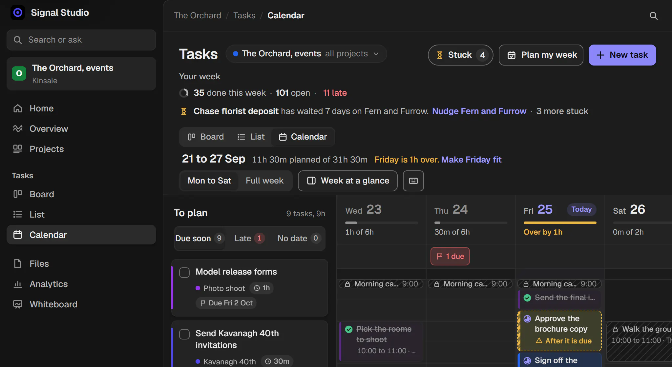Image resolution: width=672 pixels, height=367 pixels.
Task: Open Files in the sidebar
Action: pos(81,264)
